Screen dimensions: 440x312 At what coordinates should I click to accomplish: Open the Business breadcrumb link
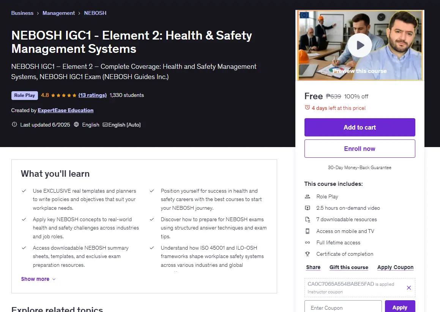22,13
